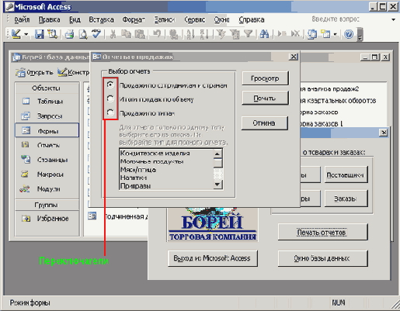Open the New Object dropdown arrow
Screen dimensions: 400x311
(x=335, y=34)
